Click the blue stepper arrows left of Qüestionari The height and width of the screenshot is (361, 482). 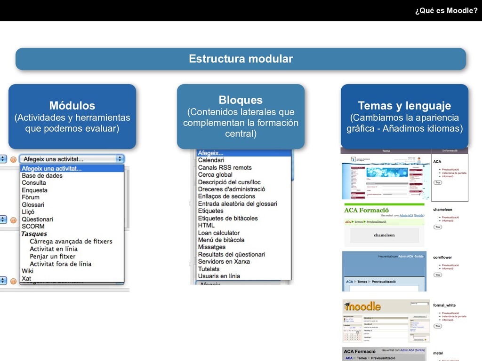coord(3,220)
